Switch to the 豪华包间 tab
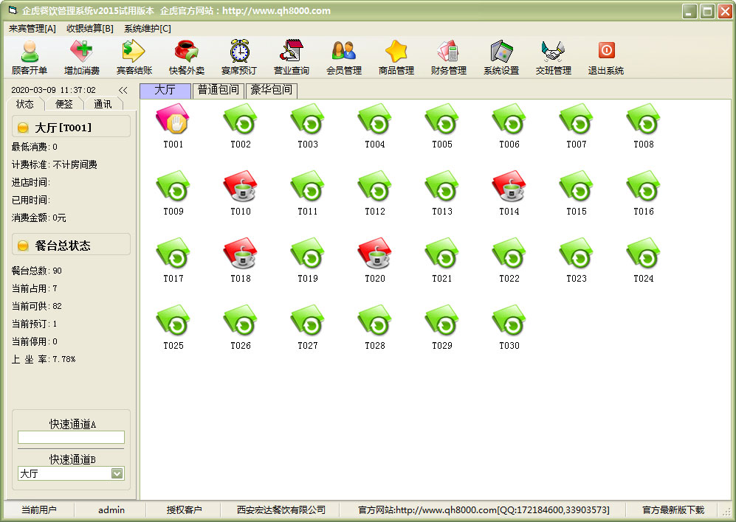 271,90
